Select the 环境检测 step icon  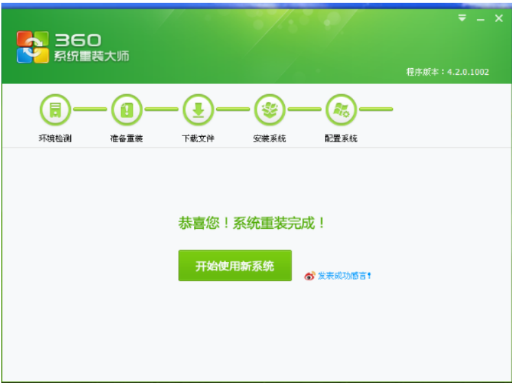pos(55,109)
